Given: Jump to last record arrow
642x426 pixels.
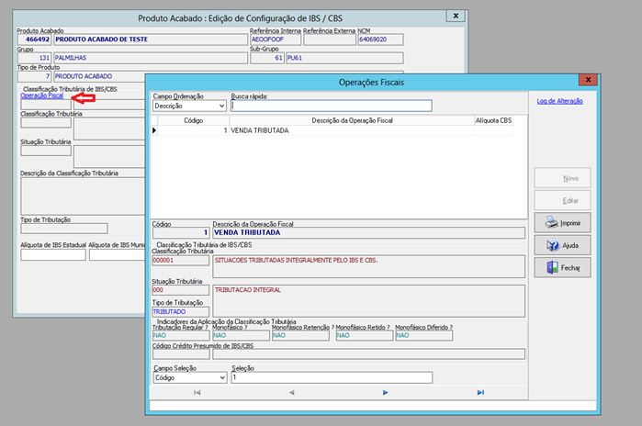Looking at the screenshot, I should pyautogui.click(x=480, y=393).
